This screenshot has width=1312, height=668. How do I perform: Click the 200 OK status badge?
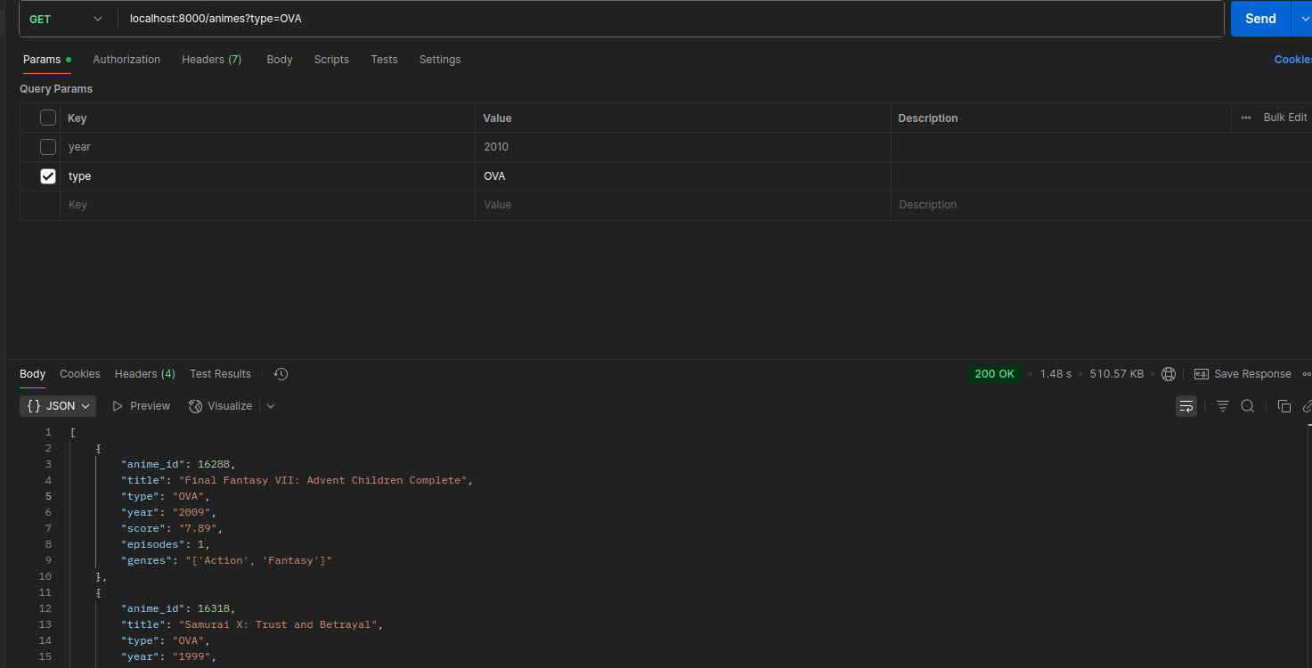click(x=994, y=374)
